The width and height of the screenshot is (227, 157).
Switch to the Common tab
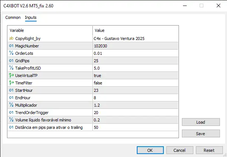coord(13,17)
